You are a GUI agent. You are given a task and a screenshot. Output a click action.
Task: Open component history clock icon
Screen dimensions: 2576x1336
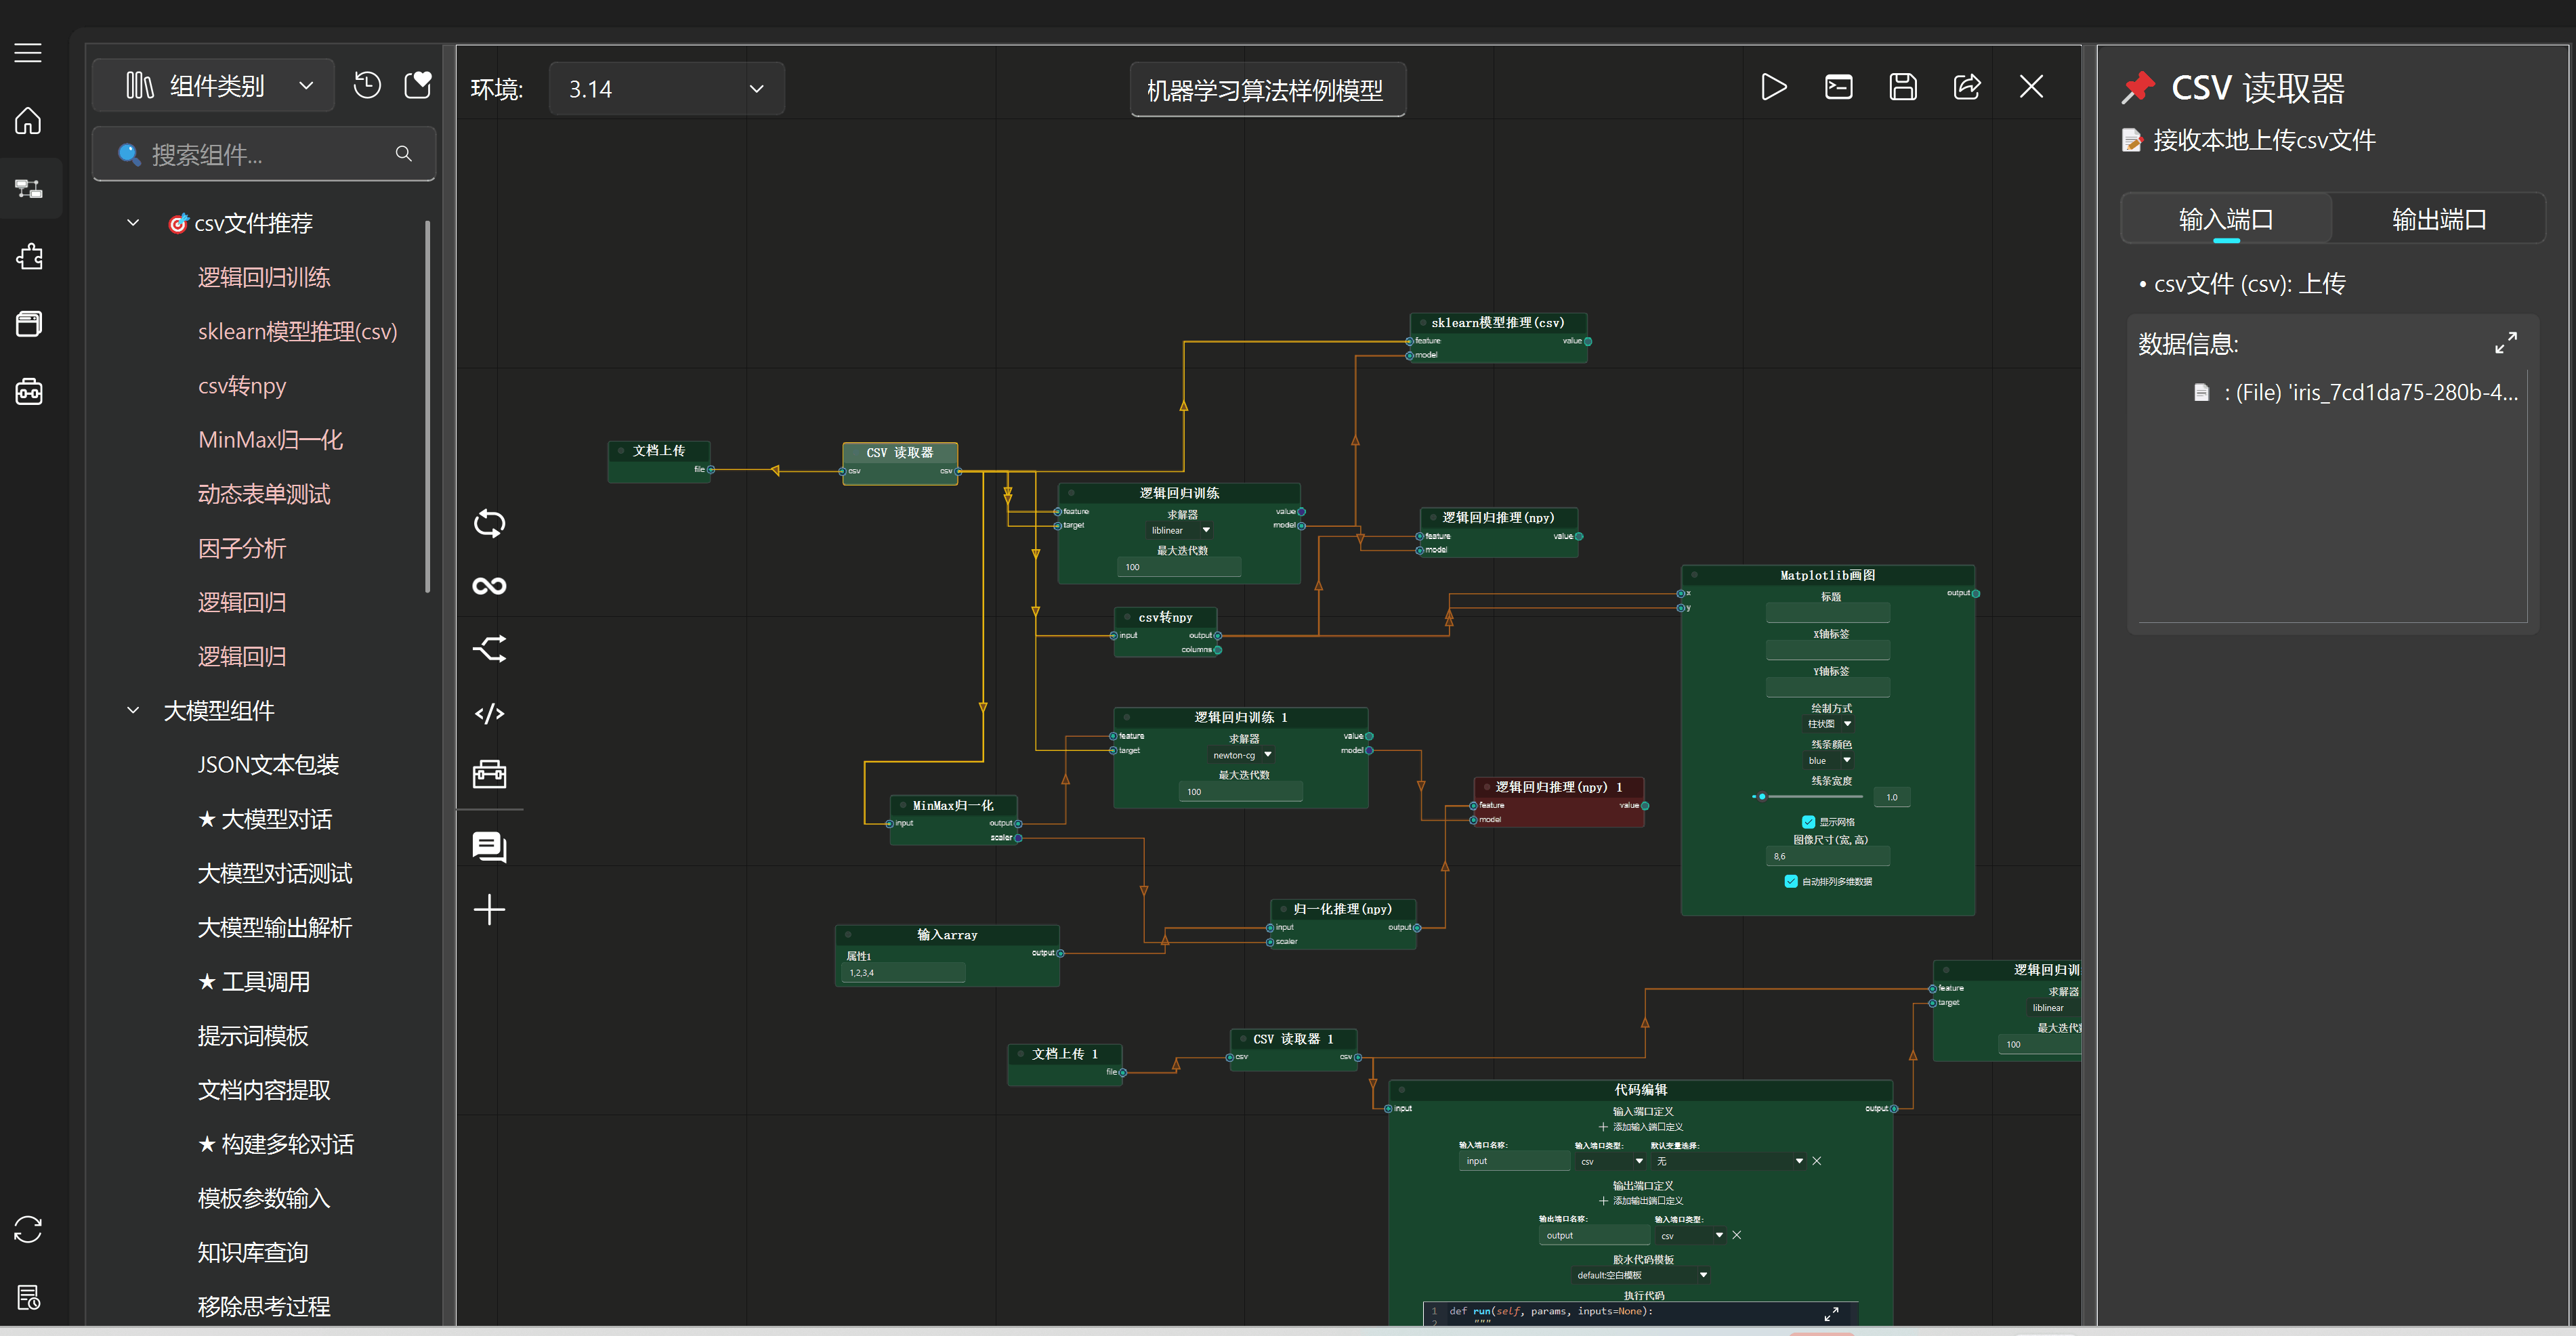coord(367,86)
